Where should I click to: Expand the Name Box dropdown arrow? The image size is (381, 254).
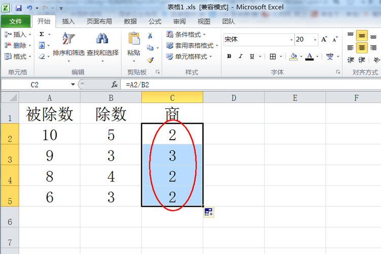[x=73, y=84]
